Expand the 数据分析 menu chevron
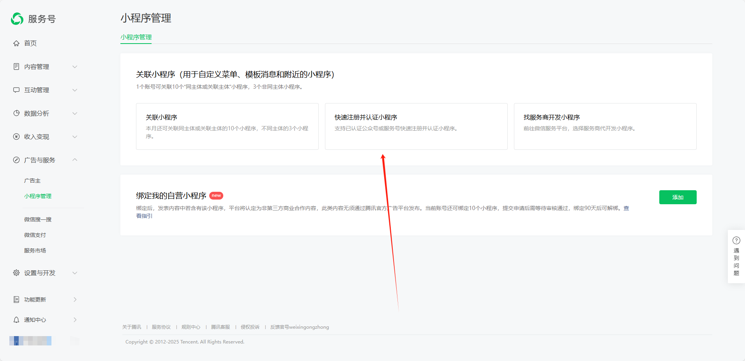Image resolution: width=745 pixels, height=361 pixels. click(75, 114)
